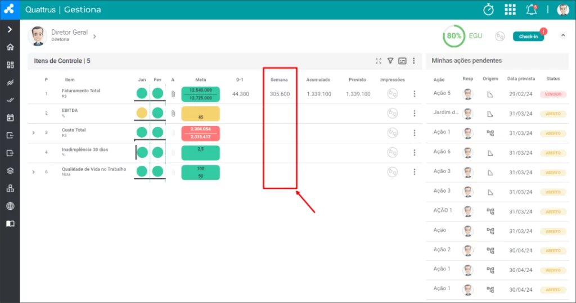Click VENCIDO status badge for Ação 5

tap(553, 94)
